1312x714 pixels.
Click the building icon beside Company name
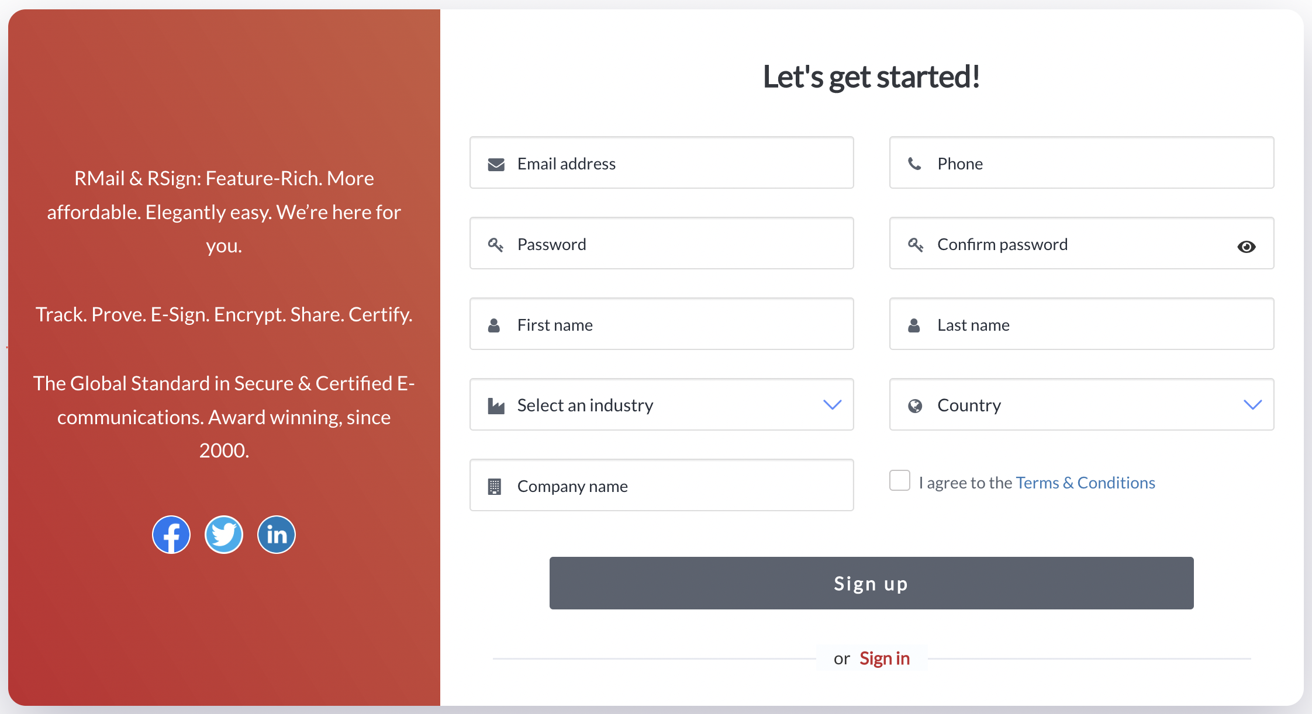click(x=495, y=486)
